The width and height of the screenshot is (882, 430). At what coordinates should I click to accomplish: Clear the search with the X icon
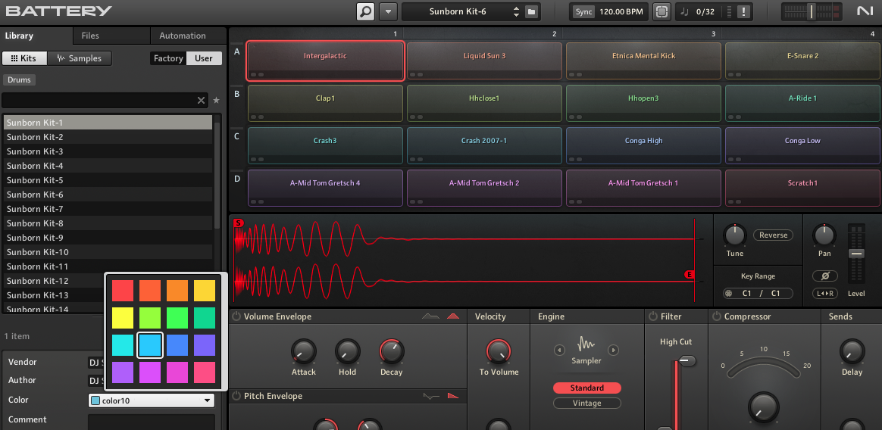click(x=201, y=101)
